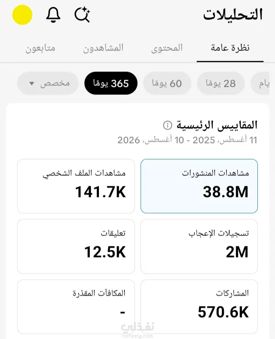
Task: Select the تعليقات 12.5K metric card
Action: coord(76,246)
